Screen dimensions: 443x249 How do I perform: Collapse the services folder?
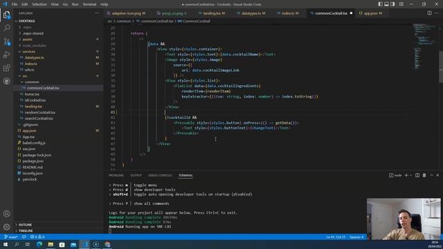click(x=29, y=52)
